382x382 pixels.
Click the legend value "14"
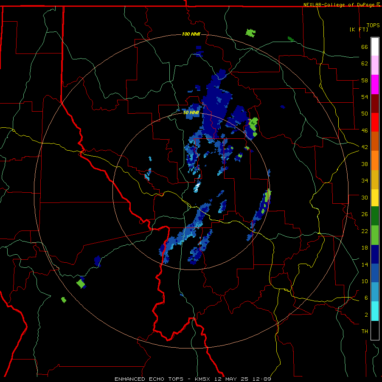tap(365, 264)
